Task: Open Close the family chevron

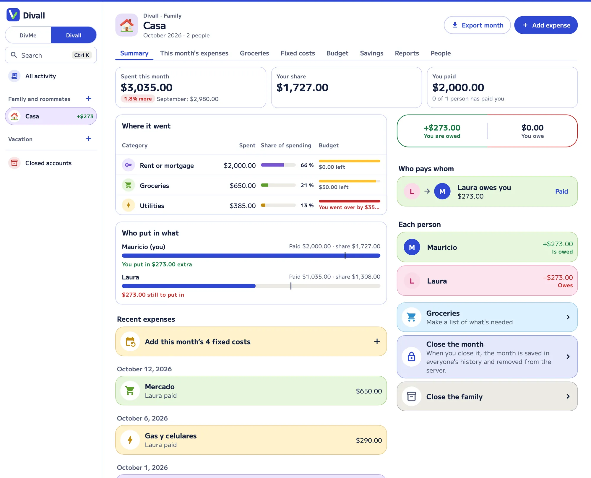Action: [x=568, y=396]
